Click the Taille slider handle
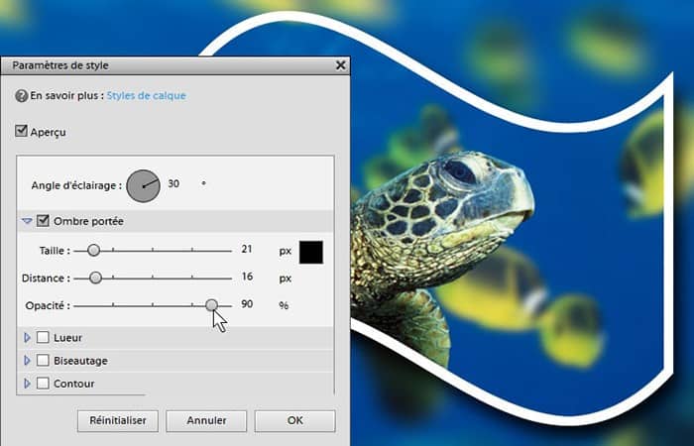Viewport: 694px width, 446px height. (93, 251)
